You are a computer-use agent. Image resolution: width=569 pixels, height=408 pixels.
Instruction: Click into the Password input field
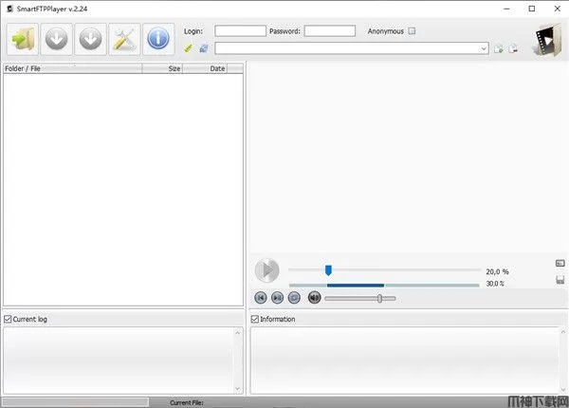[x=329, y=31]
